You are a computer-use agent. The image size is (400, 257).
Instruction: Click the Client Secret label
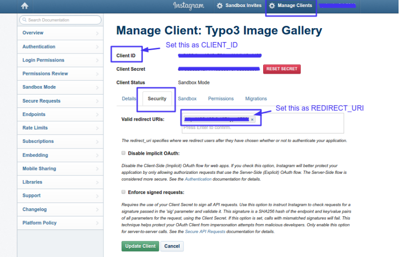click(131, 69)
